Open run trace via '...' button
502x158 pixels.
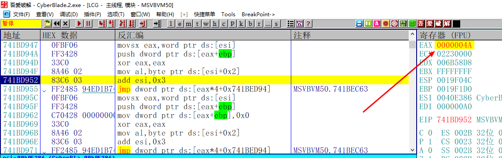267,24
